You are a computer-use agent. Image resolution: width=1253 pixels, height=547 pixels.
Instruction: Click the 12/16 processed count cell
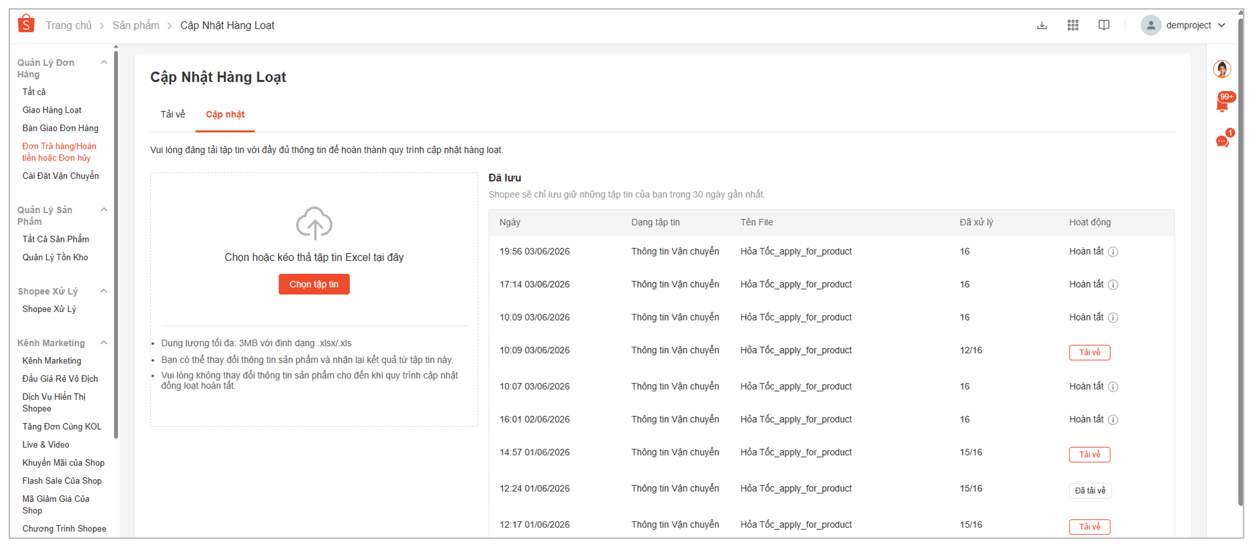click(971, 350)
